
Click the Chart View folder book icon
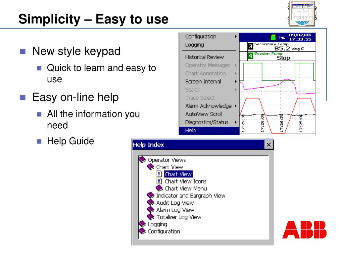[x=151, y=167]
